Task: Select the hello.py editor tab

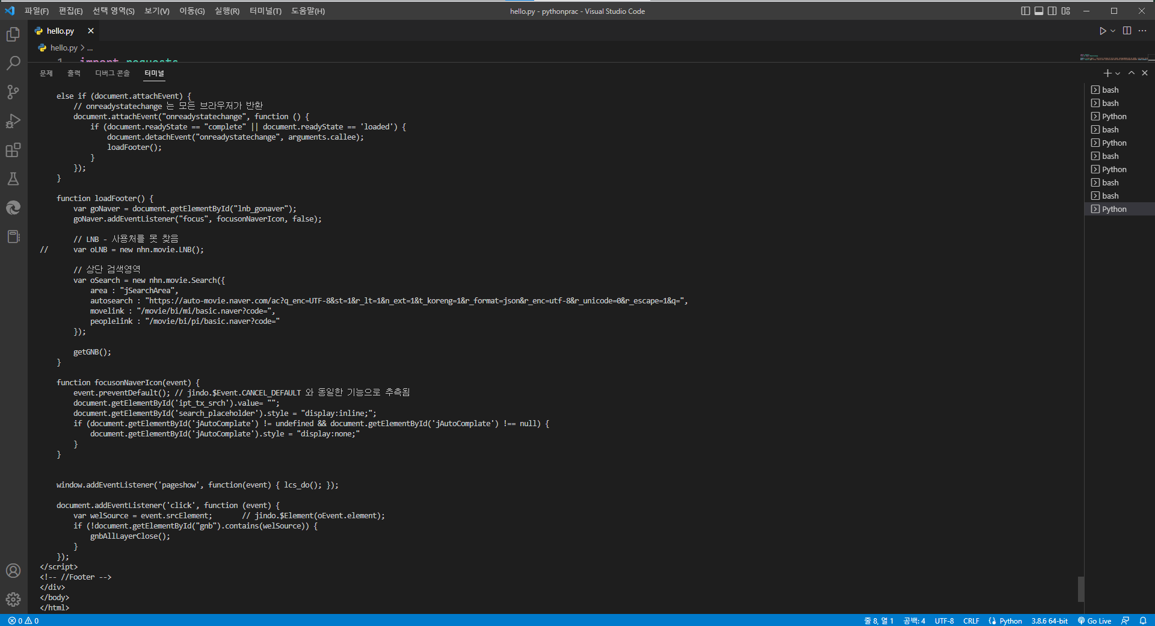Action: [x=61, y=31]
